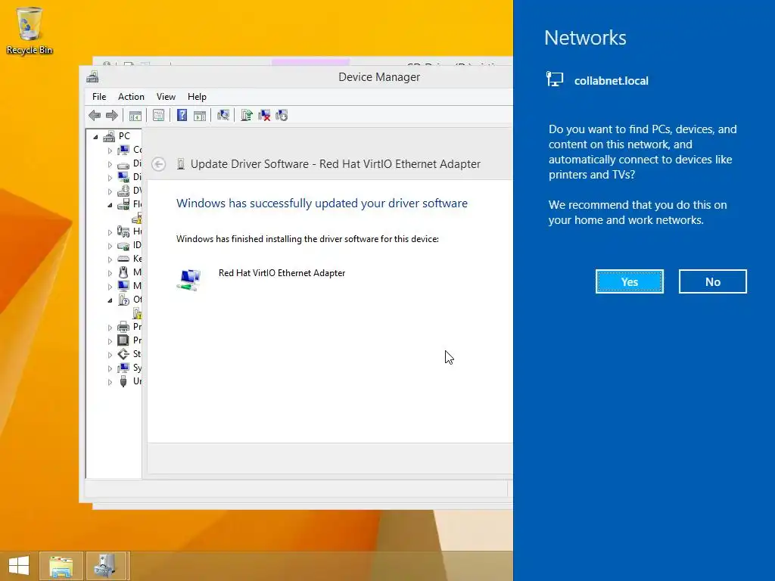775x581 pixels.
Task: Collapse the Floppy category arrow
Action: (110, 205)
